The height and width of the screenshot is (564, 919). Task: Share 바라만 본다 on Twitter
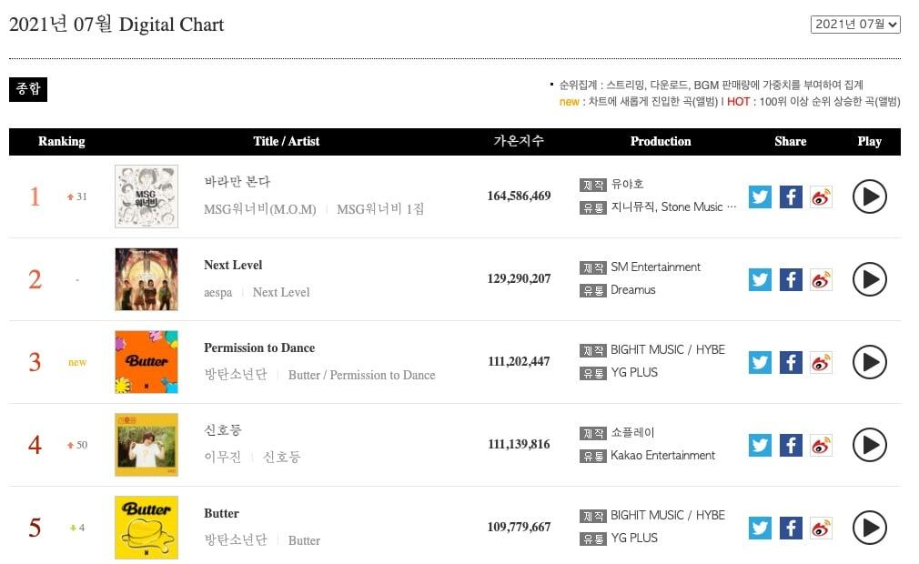click(760, 196)
